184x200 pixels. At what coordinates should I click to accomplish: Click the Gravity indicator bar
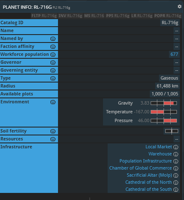[x=164, y=103]
